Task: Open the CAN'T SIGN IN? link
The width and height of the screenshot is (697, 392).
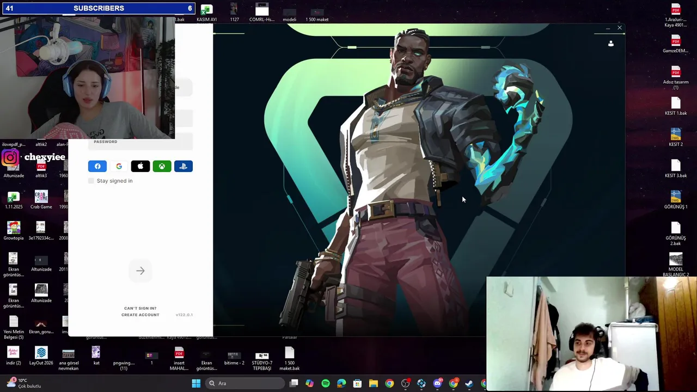Action: (x=140, y=308)
